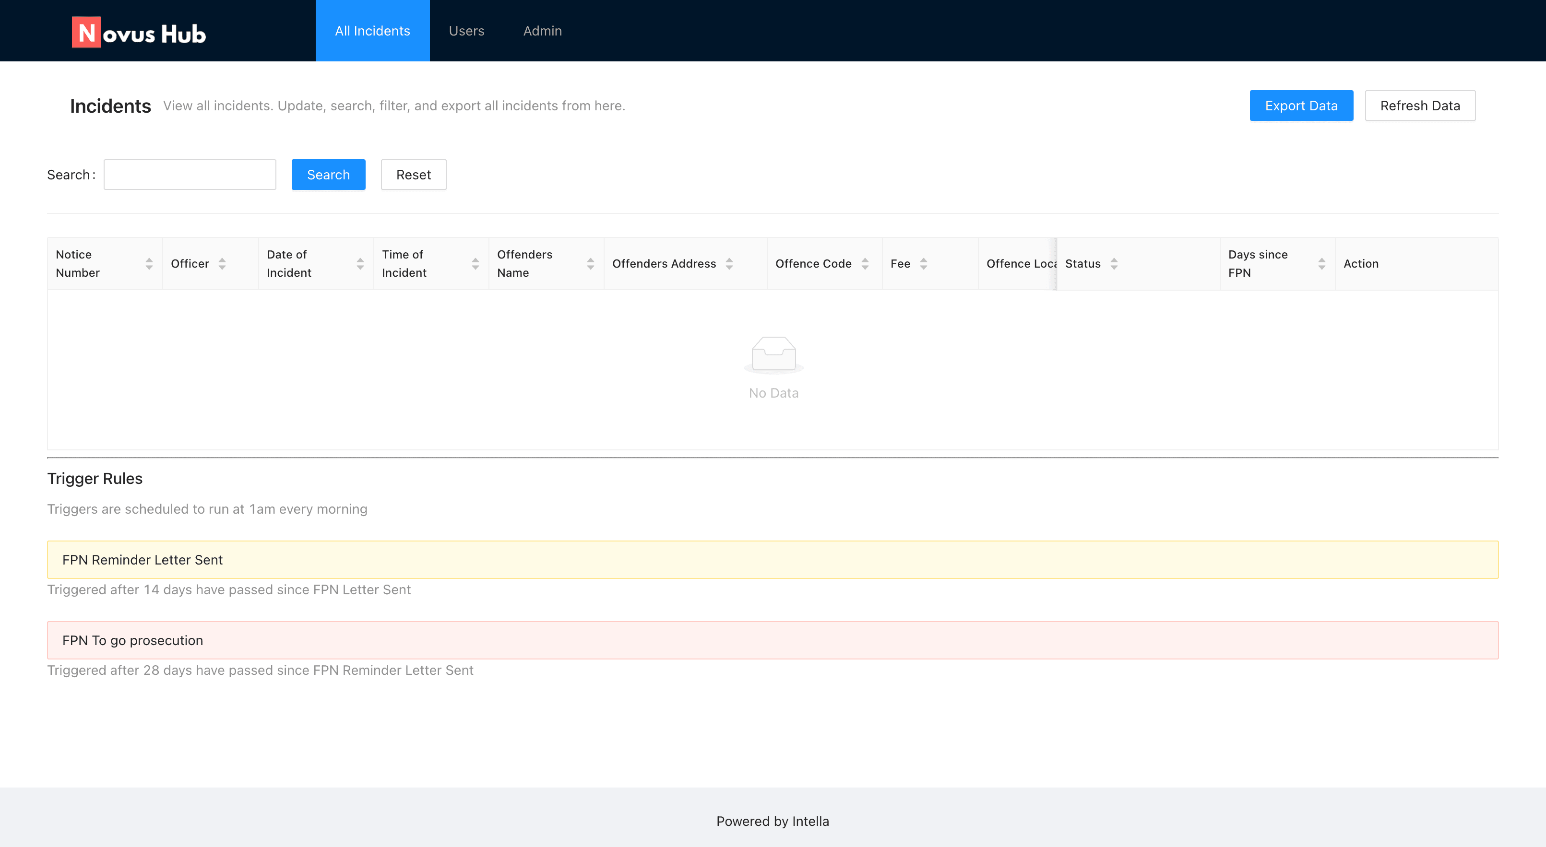Click Offenders Name sort icon
Screen dimensions: 1546x847
pyautogui.click(x=591, y=263)
